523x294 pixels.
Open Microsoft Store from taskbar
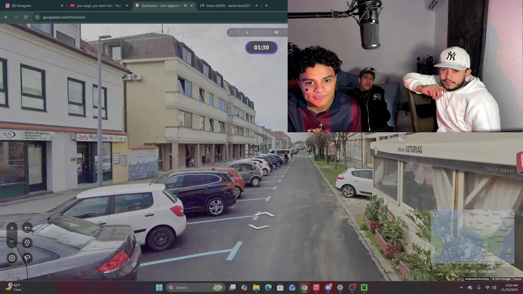point(280,287)
